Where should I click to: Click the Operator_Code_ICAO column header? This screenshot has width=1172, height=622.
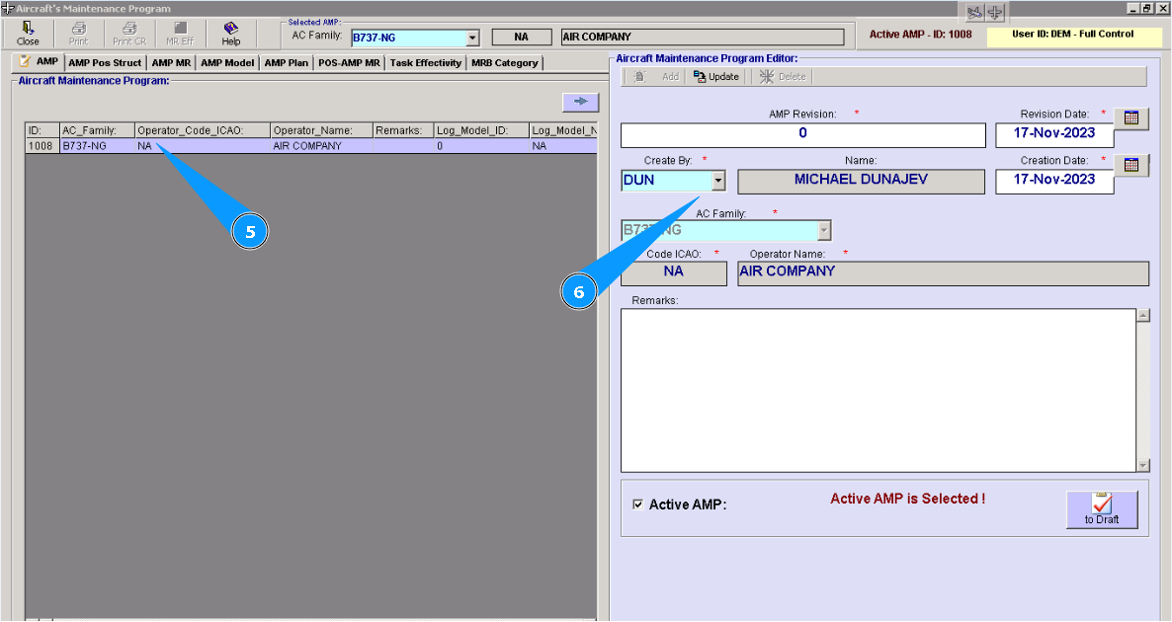point(203,130)
